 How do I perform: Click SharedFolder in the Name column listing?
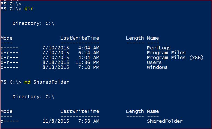(165, 121)
